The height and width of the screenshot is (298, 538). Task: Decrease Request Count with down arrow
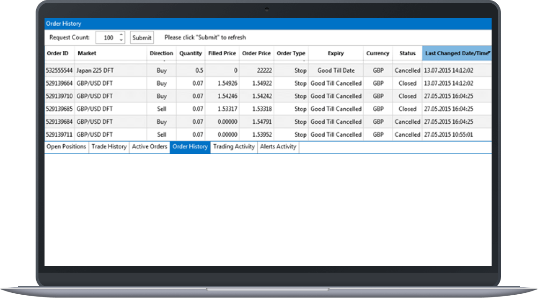pyautogui.click(x=121, y=41)
